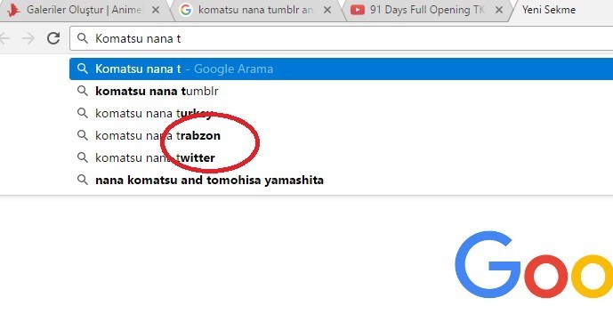This screenshot has width=613, height=322.
Task: Close the 91 Days Full Opening tab
Action: pos(499,10)
